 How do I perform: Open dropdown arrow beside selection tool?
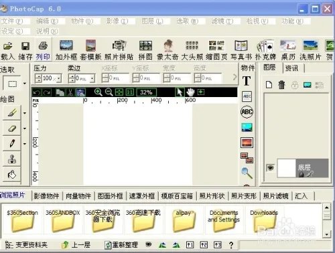click(25, 84)
